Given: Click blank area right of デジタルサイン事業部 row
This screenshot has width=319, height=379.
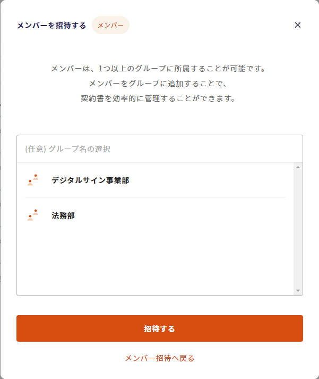Looking at the screenshot, I should tap(207, 180).
